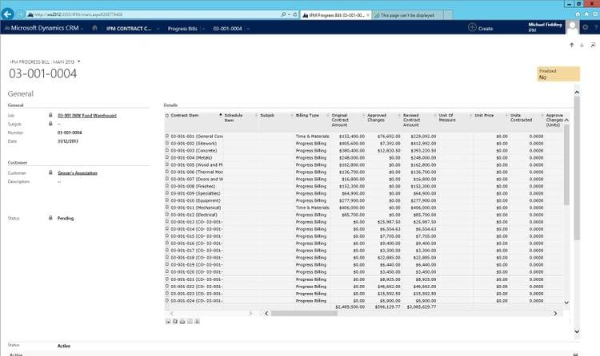Viewport: 600px width, 356px height.
Task: Click grid vertical scrollbar down arrow
Action: click(x=566, y=303)
